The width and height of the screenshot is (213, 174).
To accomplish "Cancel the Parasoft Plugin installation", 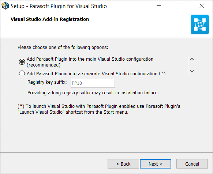I will coord(192,164).
